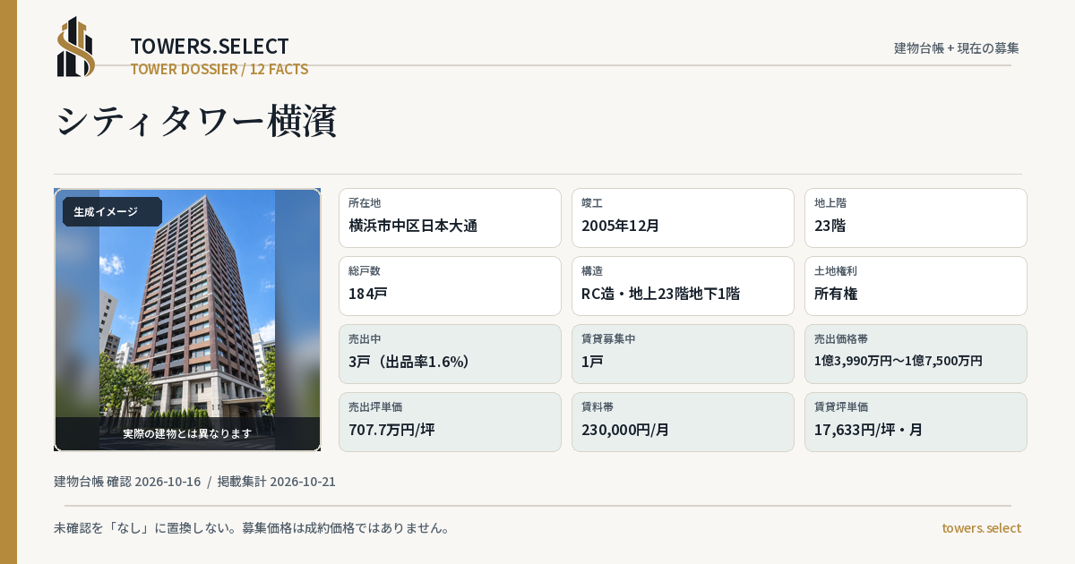Image resolution: width=1075 pixels, height=564 pixels.
Task: Click the 生成イメージ badge on the photo
Action: [x=112, y=212]
